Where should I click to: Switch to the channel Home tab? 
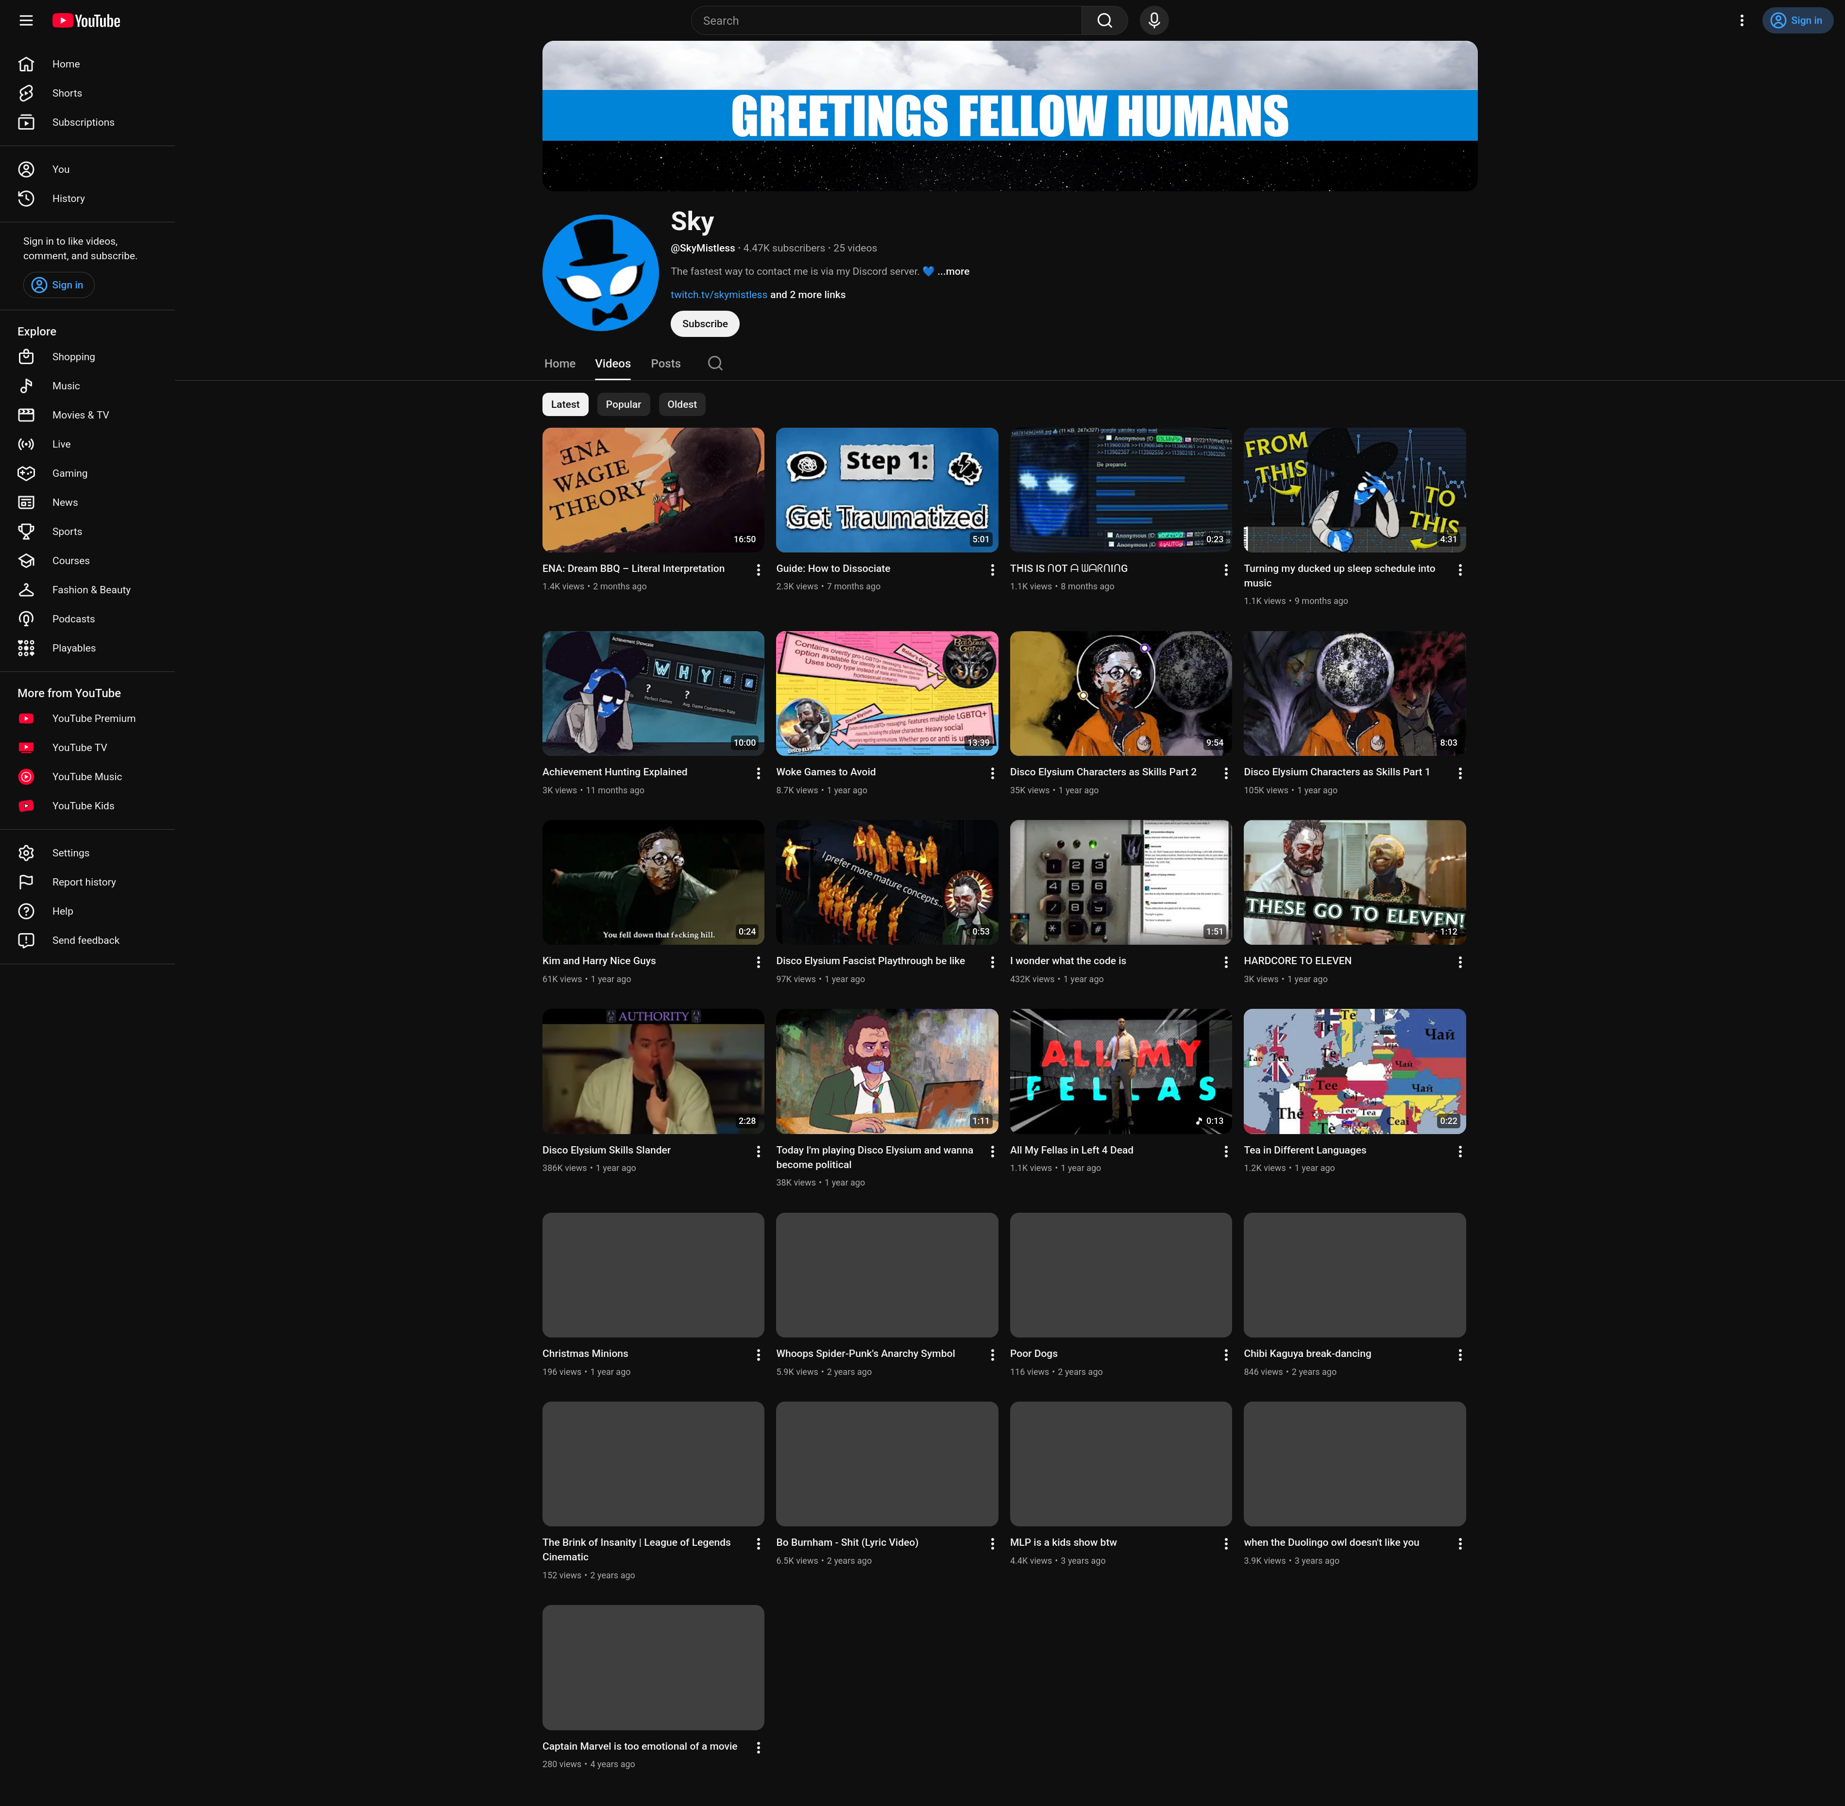tap(559, 363)
